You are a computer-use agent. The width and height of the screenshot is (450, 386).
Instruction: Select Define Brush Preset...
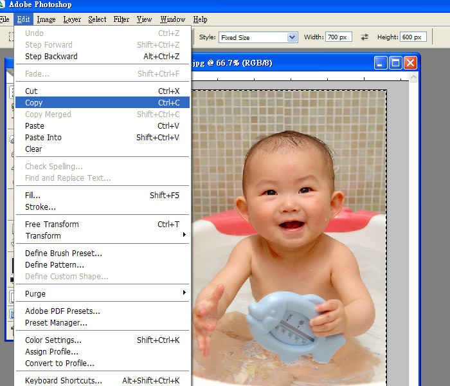point(63,253)
